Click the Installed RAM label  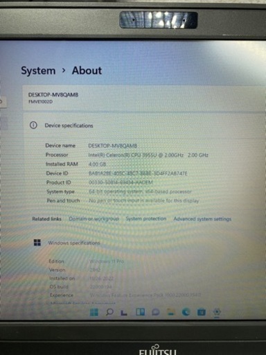pyautogui.click(x=62, y=164)
